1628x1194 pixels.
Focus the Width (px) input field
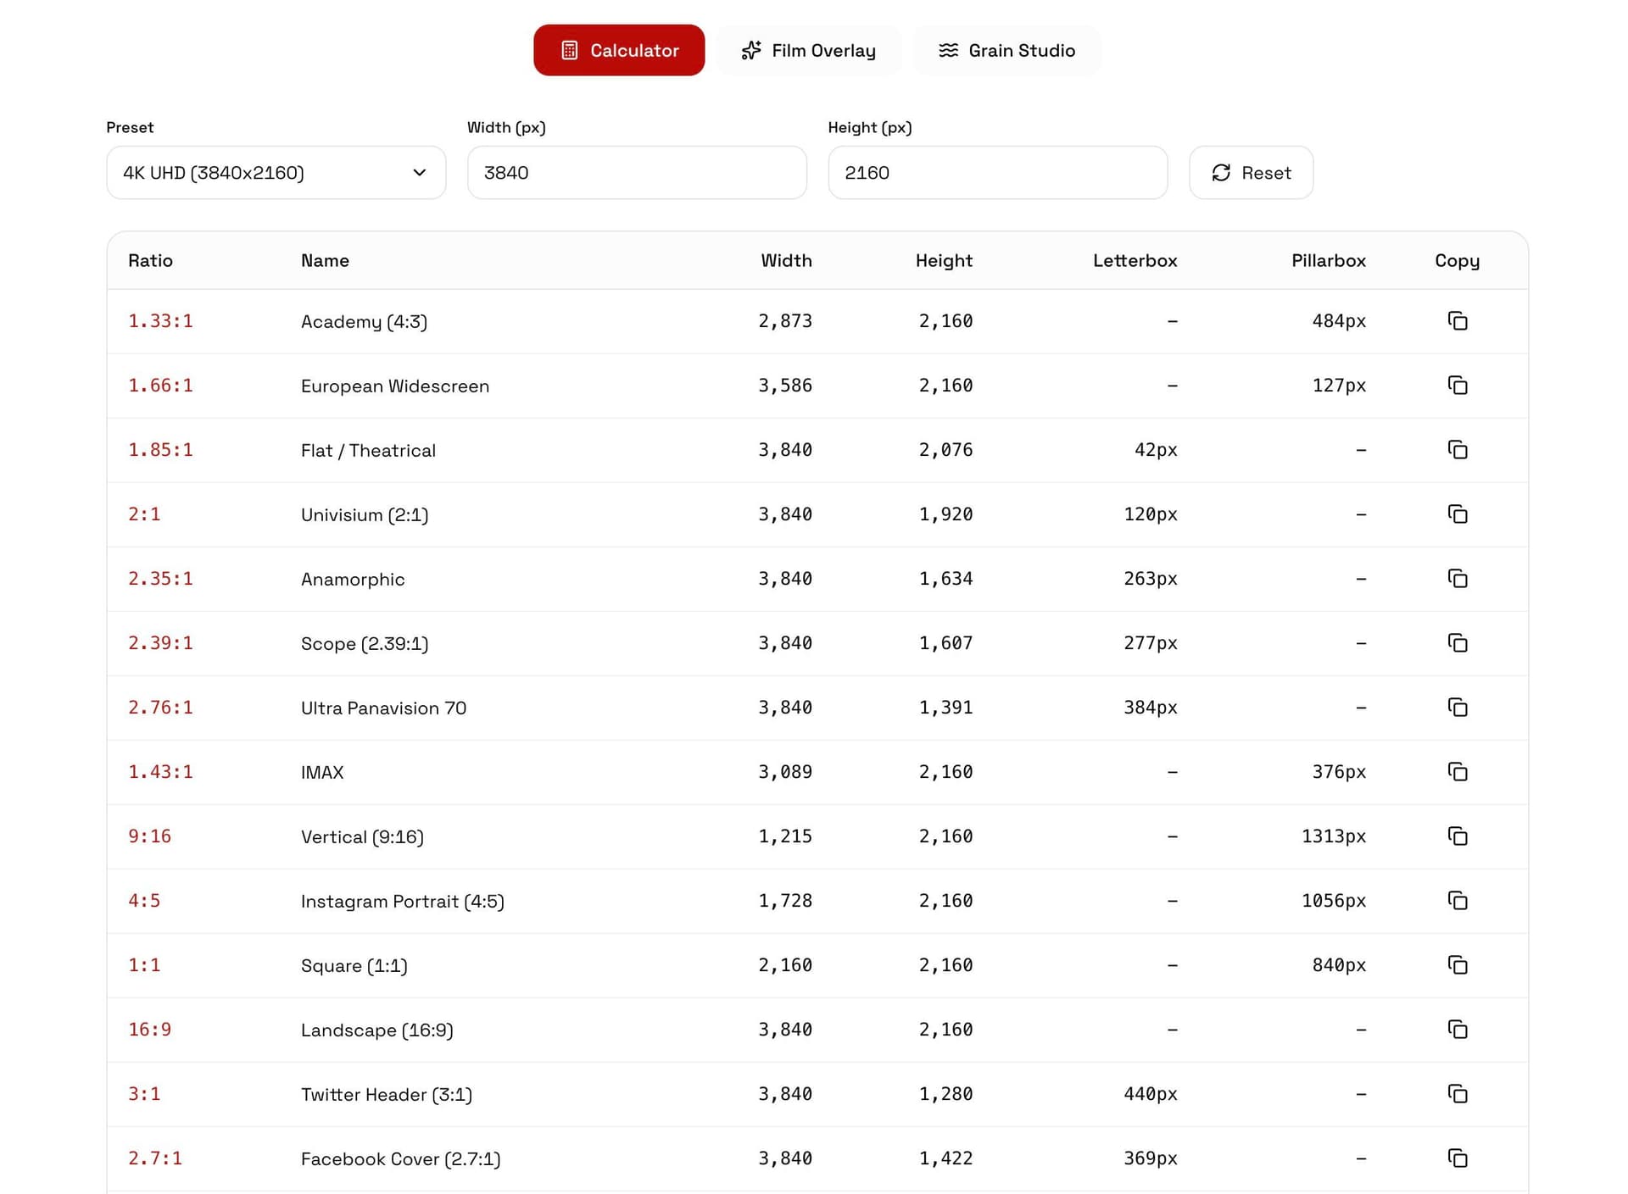click(636, 173)
